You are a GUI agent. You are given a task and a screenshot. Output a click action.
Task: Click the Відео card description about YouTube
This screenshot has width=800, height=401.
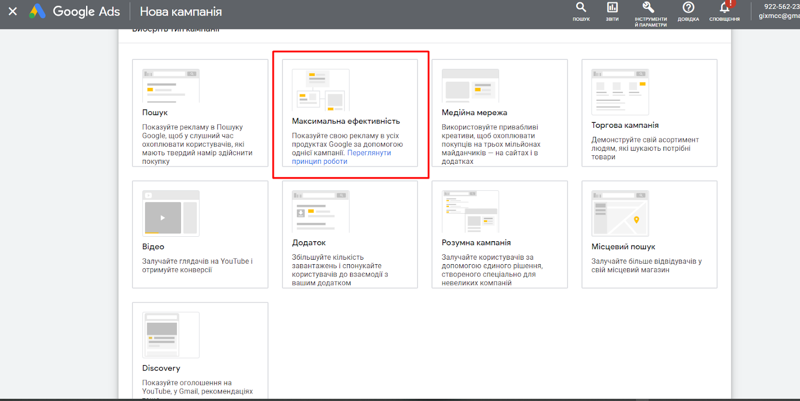point(197,265)
